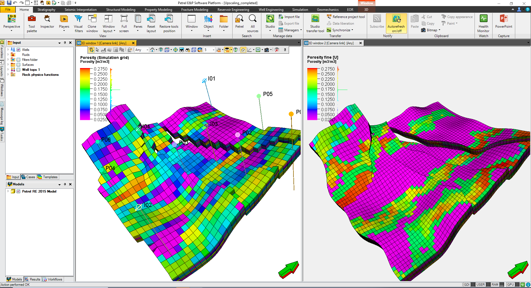Search All sources
Viewport: 531px width, 288px height.
252,24
